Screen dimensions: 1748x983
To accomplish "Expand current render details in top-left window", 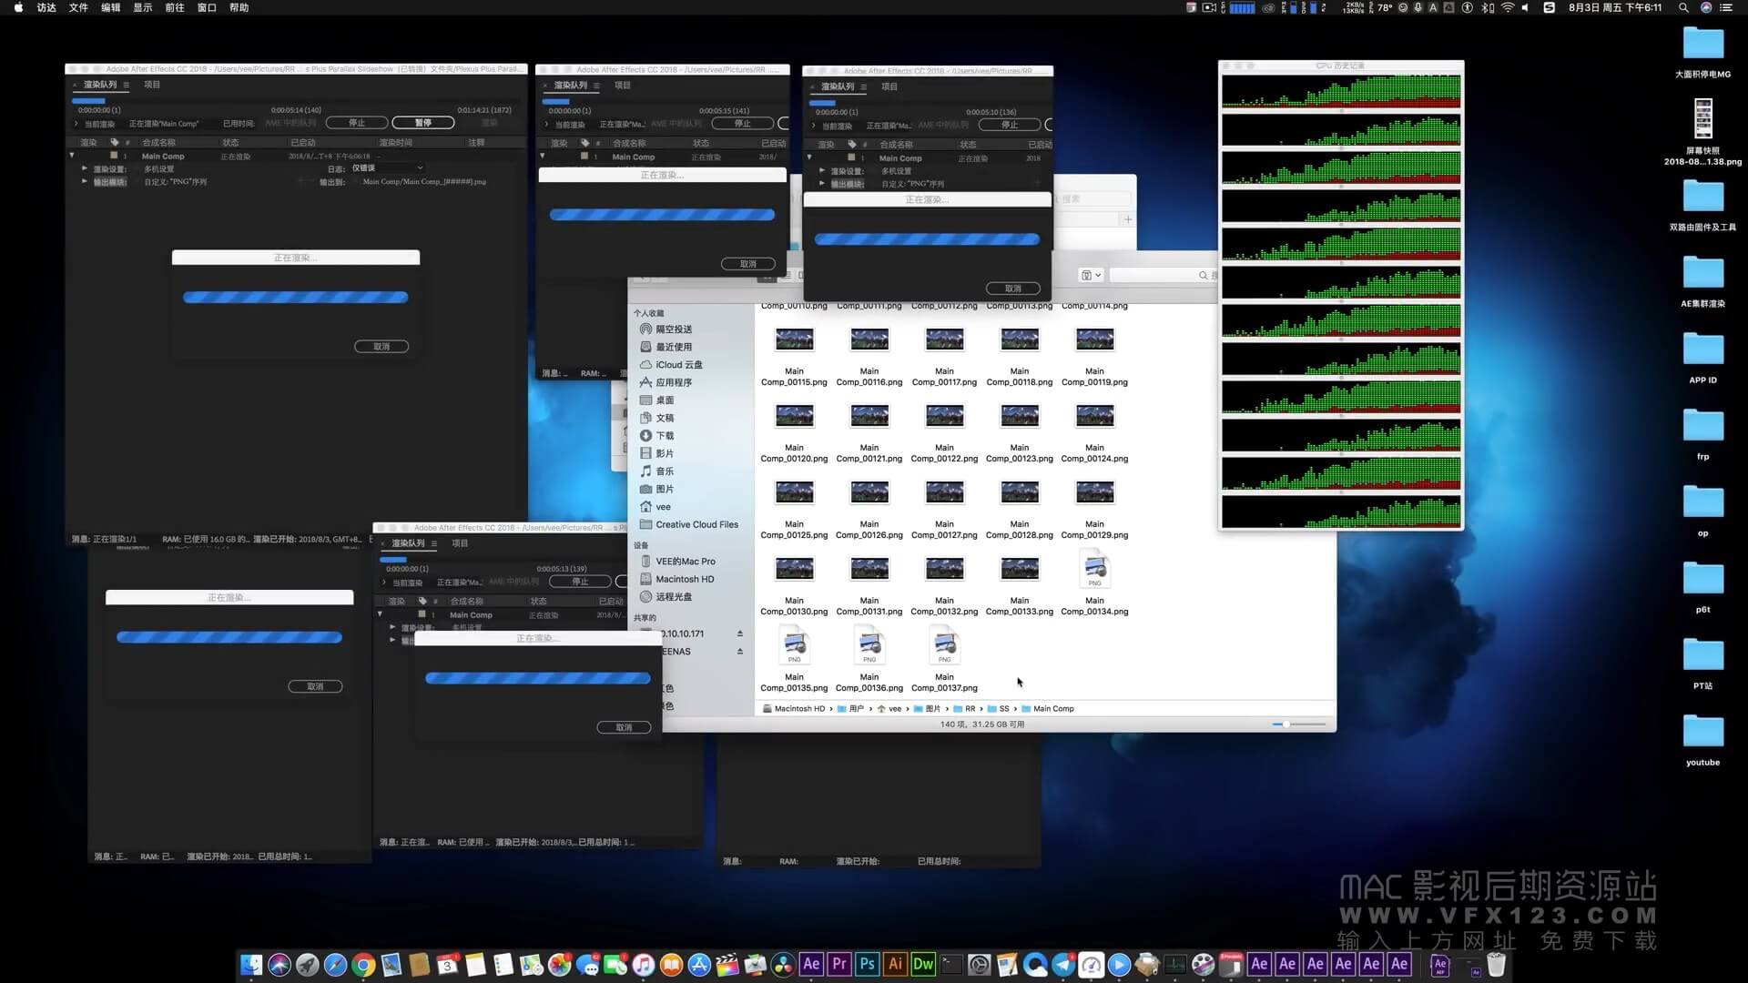I will tap(76, 124).
